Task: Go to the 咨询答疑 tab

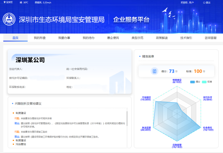Action: (x=211, y=38)
